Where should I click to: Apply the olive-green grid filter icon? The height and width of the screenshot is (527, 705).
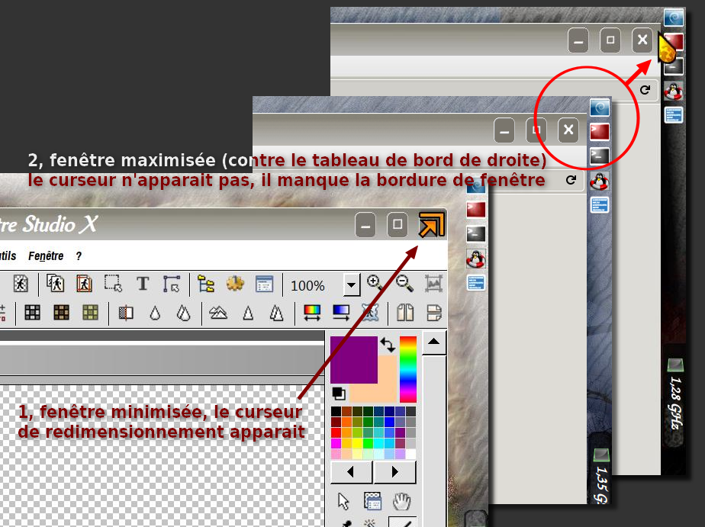(x=90, y=312)
